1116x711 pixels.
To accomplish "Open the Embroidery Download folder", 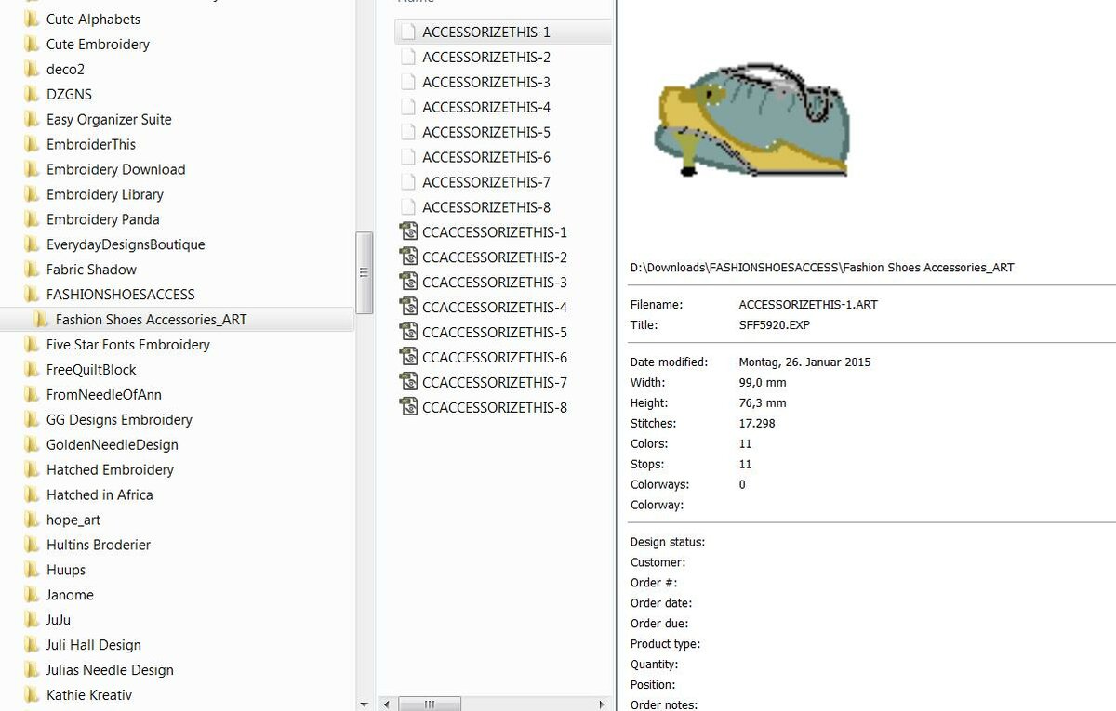I will pyautogui.click(x=115, y=169).
